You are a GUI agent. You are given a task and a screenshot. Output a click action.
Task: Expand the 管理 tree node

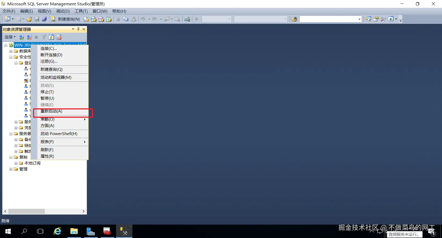[x=11, y=169]
